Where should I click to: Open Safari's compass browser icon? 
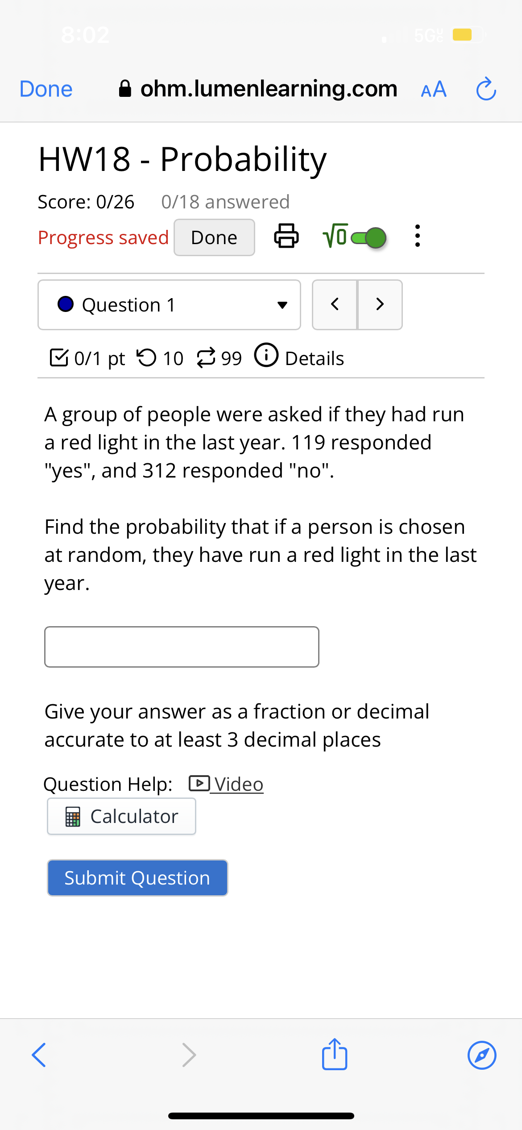(482, 1055)
